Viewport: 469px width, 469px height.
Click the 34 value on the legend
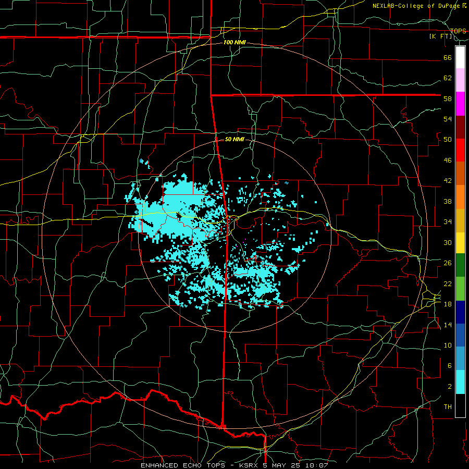(448, 221)
